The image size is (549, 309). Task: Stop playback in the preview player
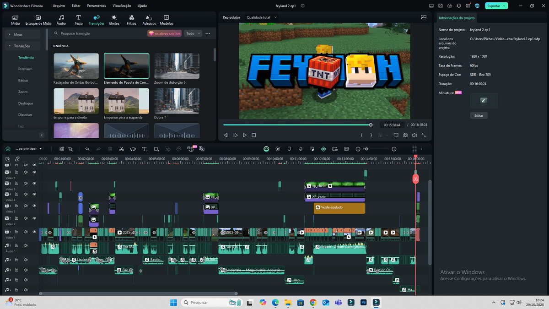254,135
